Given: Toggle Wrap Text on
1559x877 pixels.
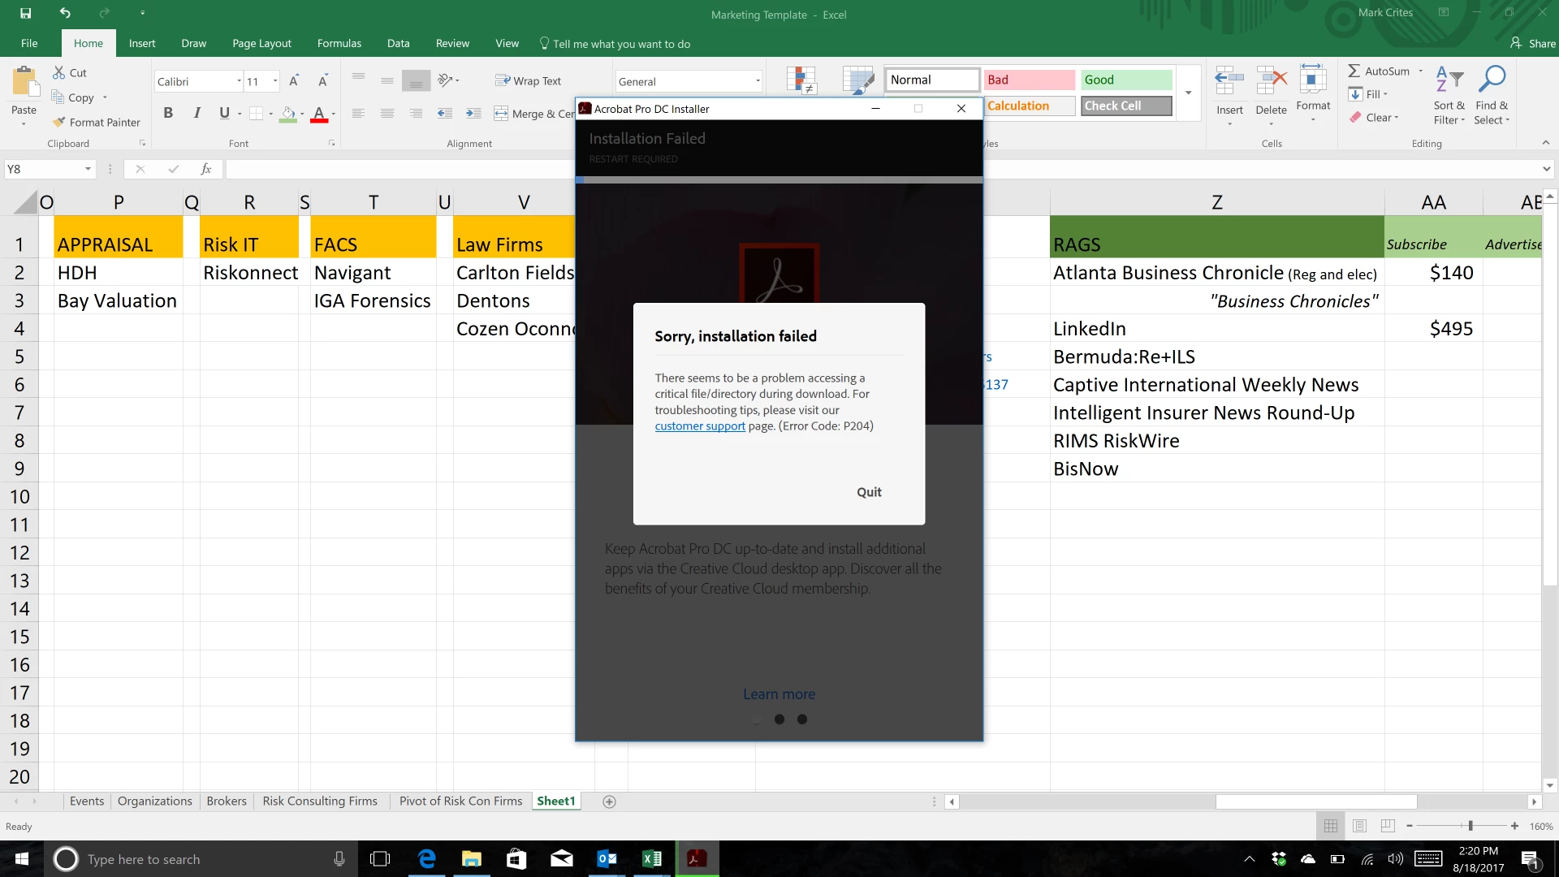Looking at the screenshot, I should click(x=529, y=81).
